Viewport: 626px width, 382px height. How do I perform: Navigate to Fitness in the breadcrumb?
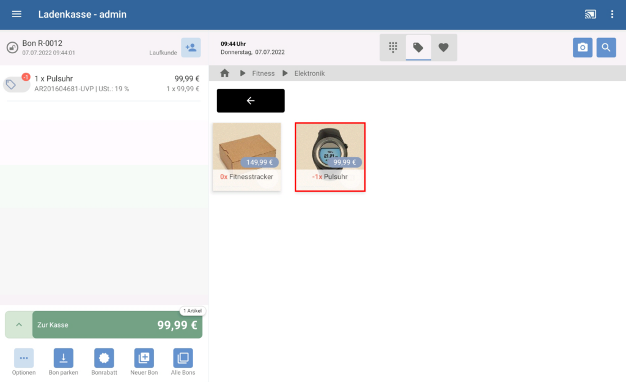(263, 73)
